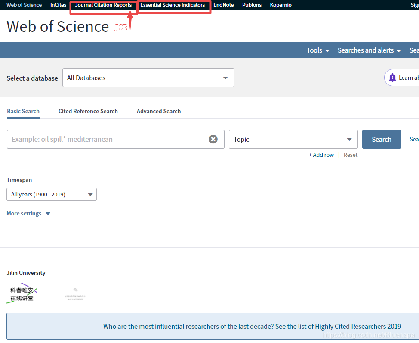
Task: Go to InCites
Action: click(58, 5)
